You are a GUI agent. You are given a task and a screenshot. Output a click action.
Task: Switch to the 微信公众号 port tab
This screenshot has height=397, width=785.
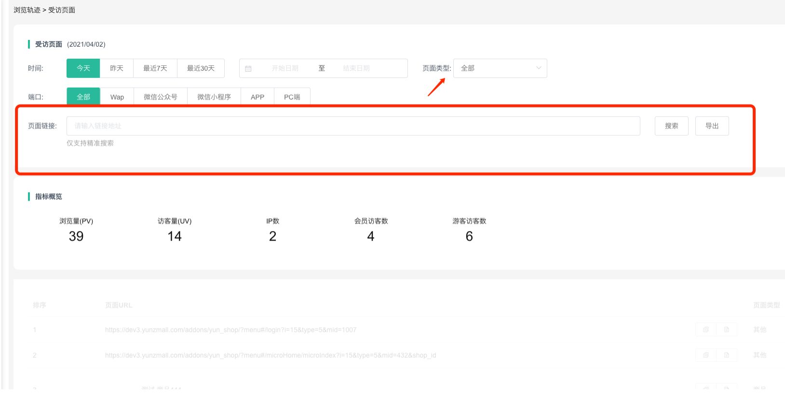161,97
